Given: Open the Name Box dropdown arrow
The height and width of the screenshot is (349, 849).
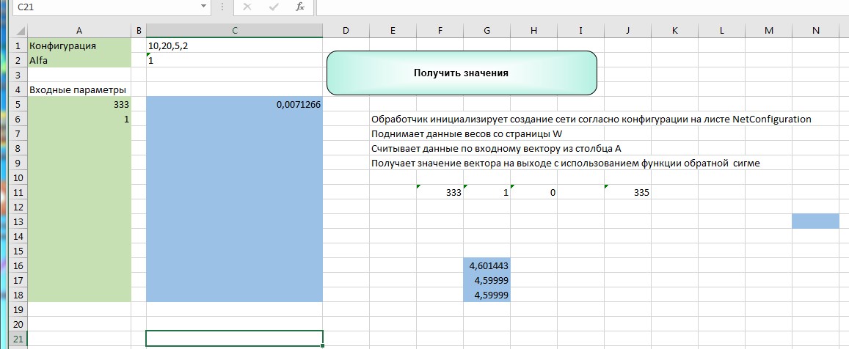Looking at the screenshot, I should tap(203, 7).
